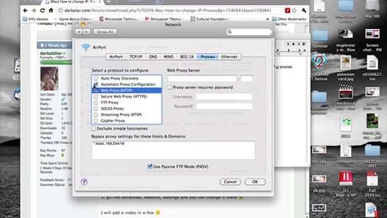
Task: Open Cultural Foundation bookmark
Action: 210,19
